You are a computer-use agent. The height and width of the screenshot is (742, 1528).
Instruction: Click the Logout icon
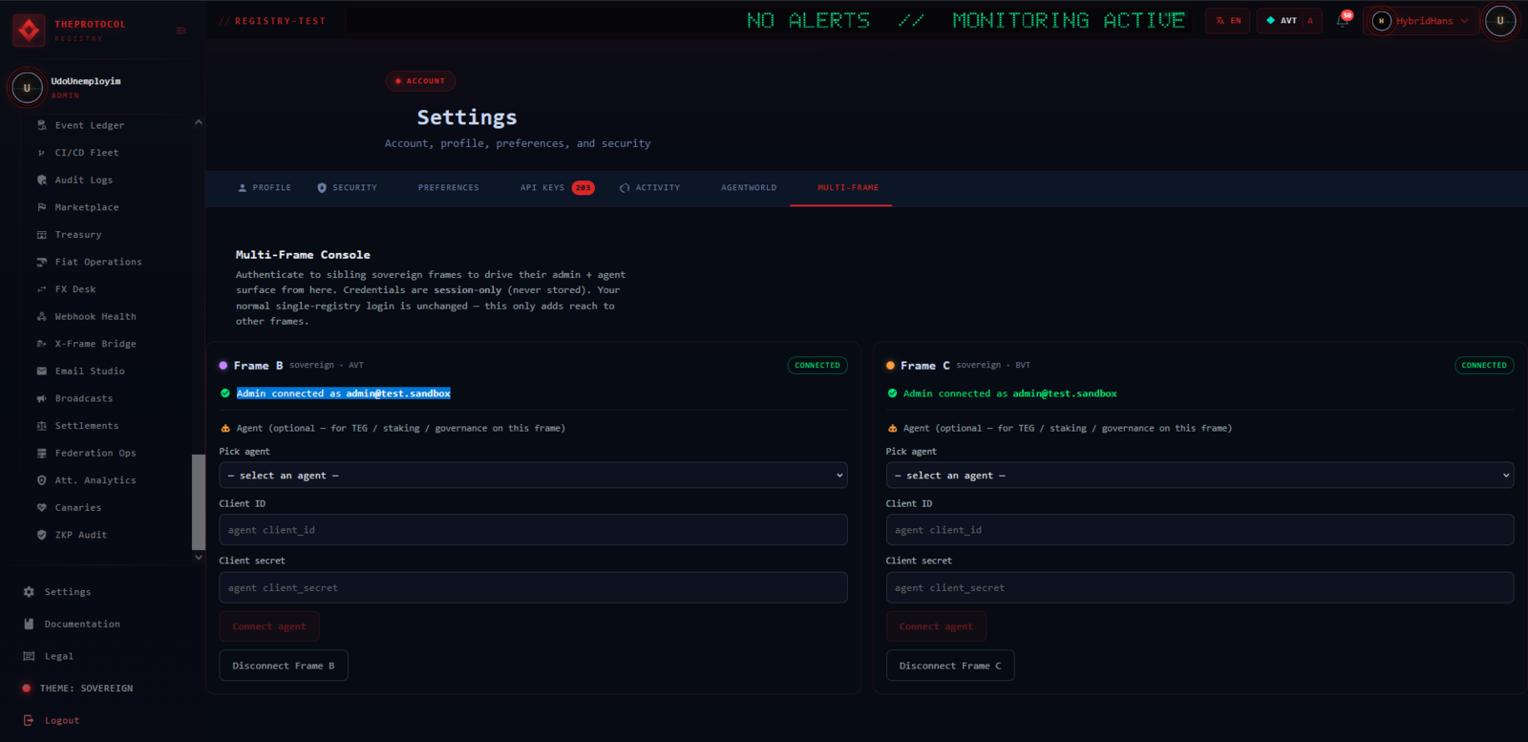click(29, 720)
